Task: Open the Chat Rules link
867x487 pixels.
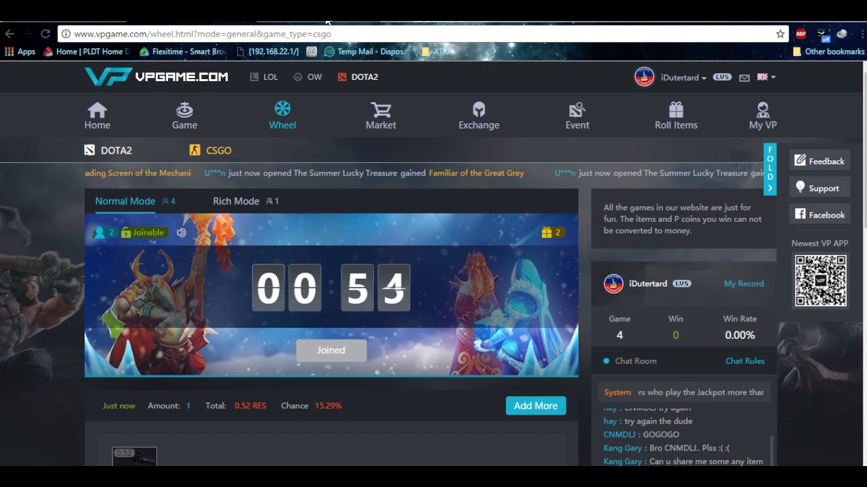Action: tap(745, 361)
